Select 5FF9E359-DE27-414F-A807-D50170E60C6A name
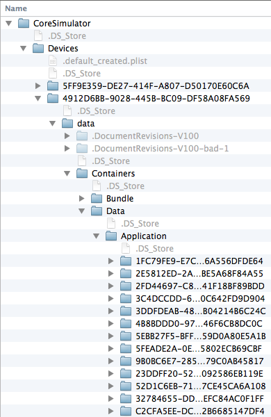 [x=156, y=86]
